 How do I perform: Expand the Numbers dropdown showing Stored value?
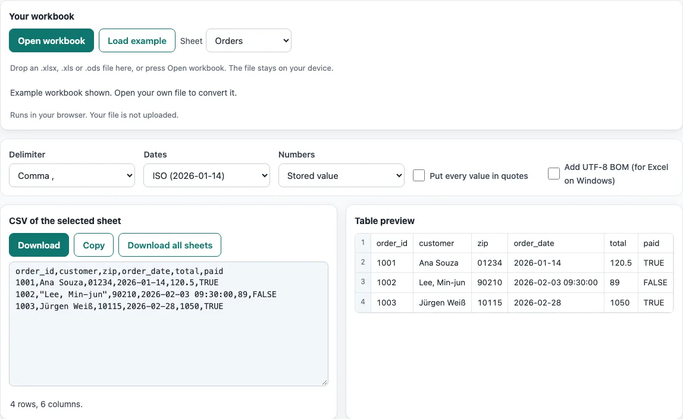click(341, 175)
